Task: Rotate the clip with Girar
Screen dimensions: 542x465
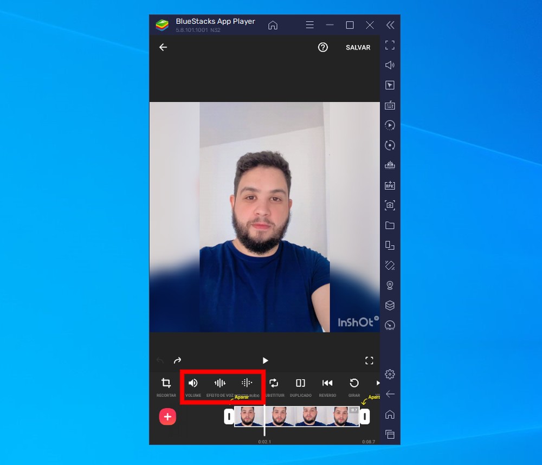Action: [354, 383]
